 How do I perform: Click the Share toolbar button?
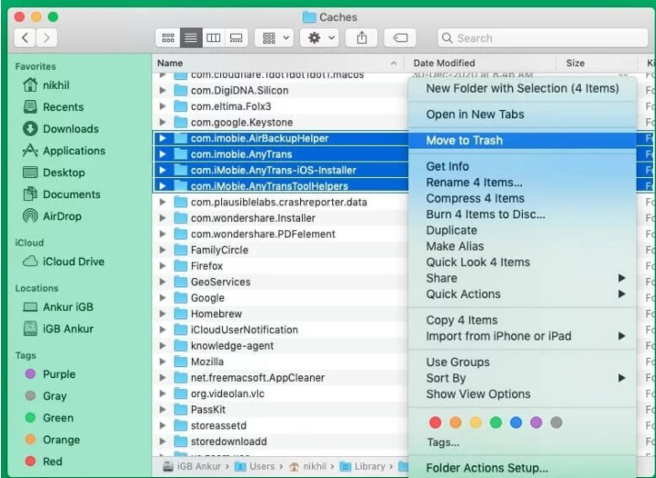tap(361, 38)
